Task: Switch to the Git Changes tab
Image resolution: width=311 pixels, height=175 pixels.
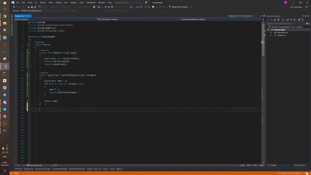Action: (x=272, y=165)
